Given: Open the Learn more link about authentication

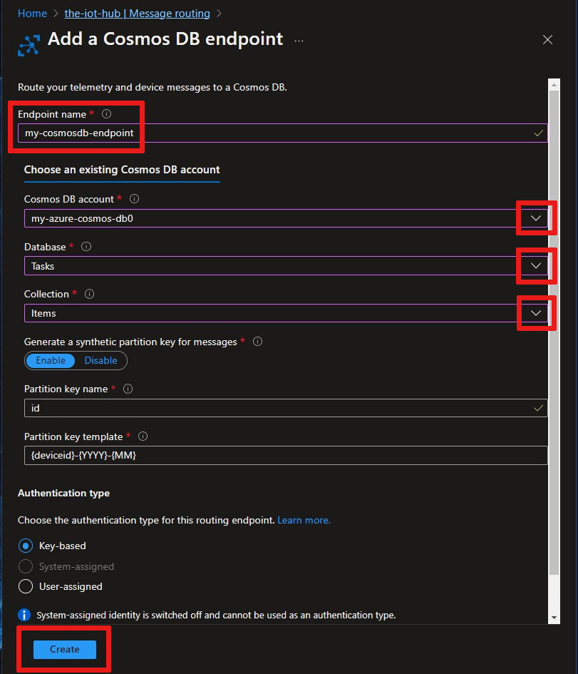Looking at the screenshot, I should (304, 520).
